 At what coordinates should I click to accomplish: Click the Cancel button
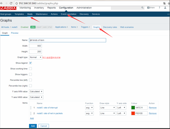pyautogui.click(x=44, y=126)
